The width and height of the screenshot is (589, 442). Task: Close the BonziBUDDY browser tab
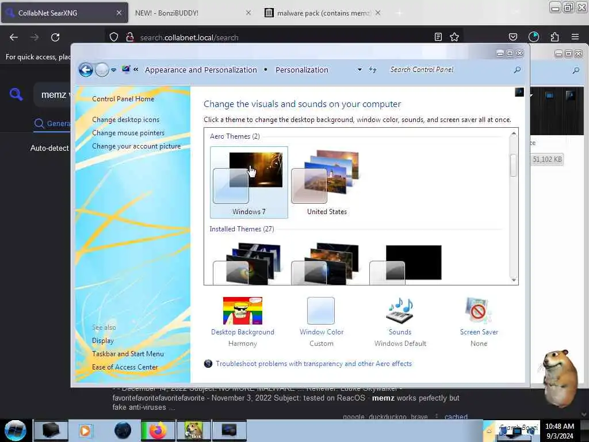coord(248,13)
